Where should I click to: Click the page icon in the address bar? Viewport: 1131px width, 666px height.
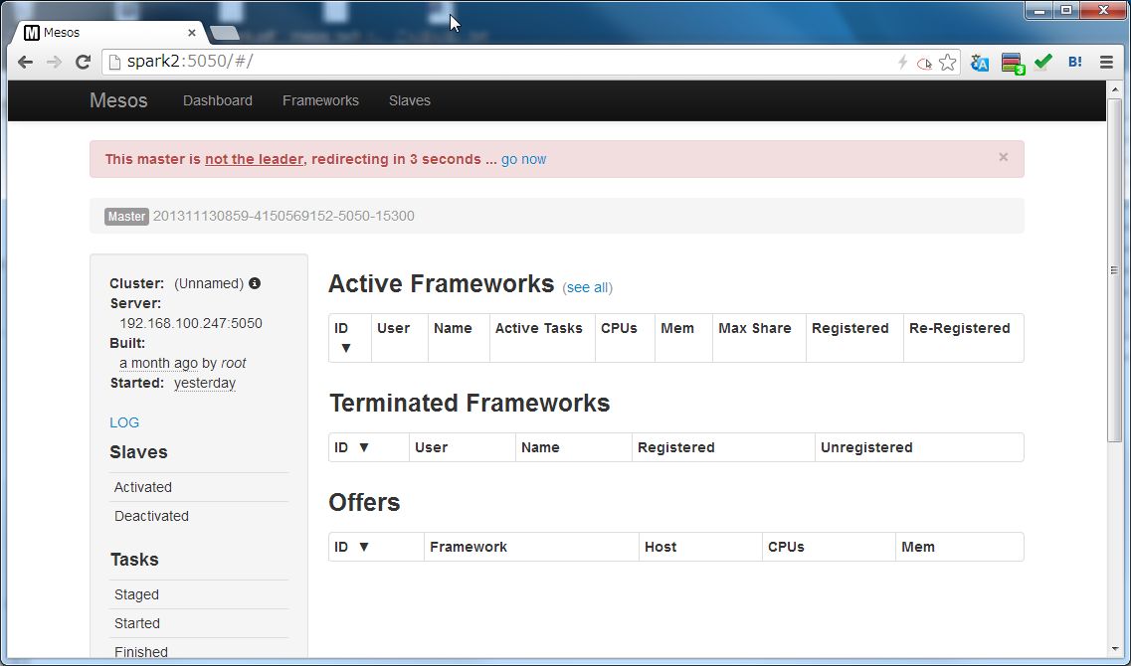[x=114, y=62]
